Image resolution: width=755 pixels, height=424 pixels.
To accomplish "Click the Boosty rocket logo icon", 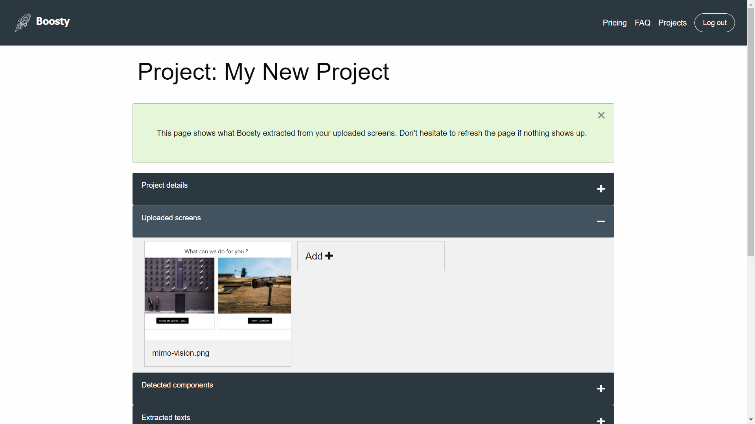I will click(x=22, y=23).
